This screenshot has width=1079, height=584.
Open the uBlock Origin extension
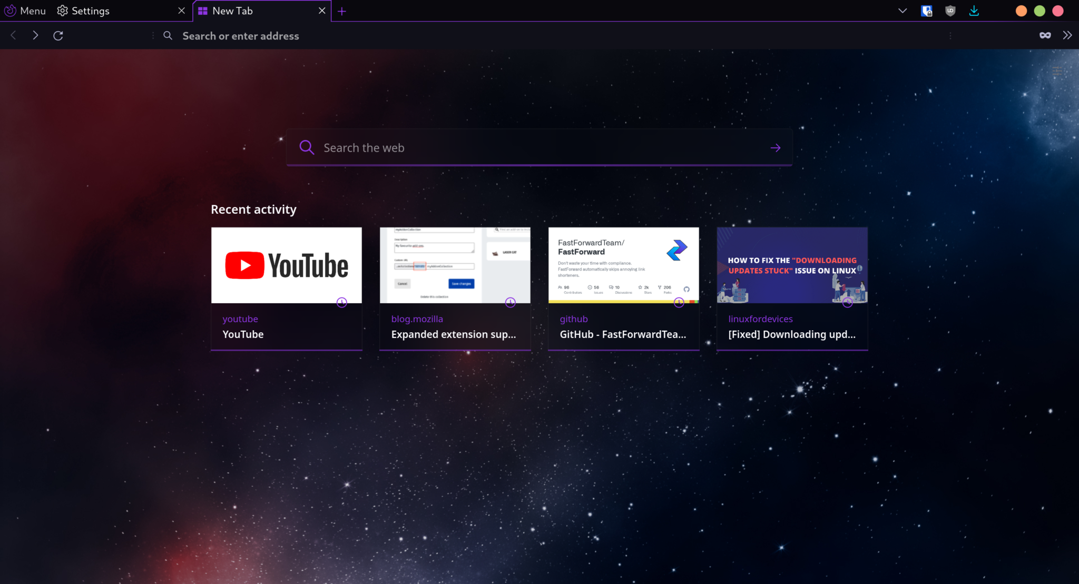950,11
